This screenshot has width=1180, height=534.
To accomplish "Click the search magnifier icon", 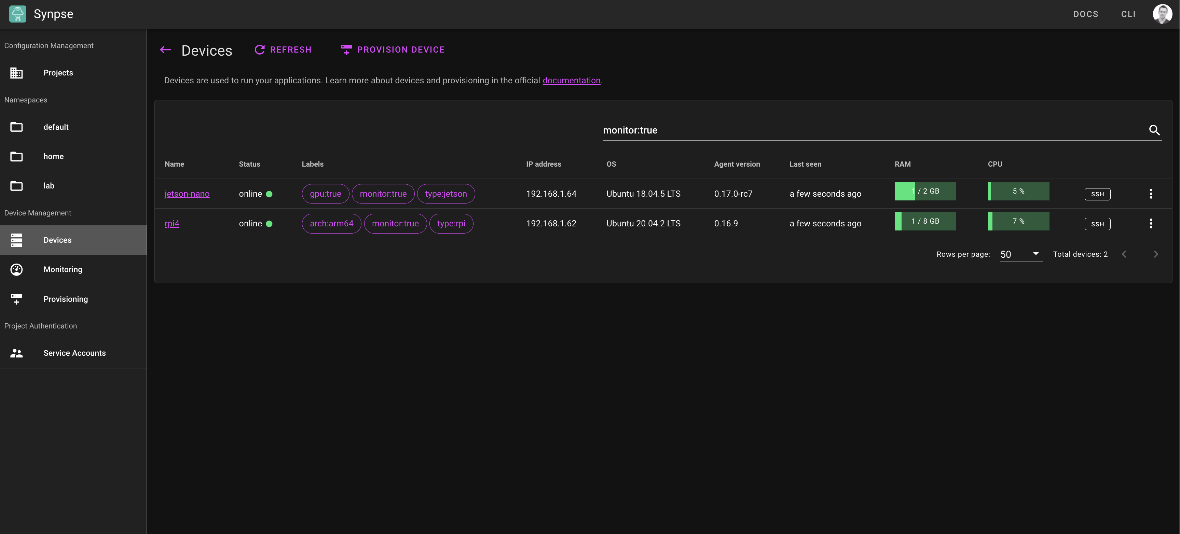I will click(1154, 130).
